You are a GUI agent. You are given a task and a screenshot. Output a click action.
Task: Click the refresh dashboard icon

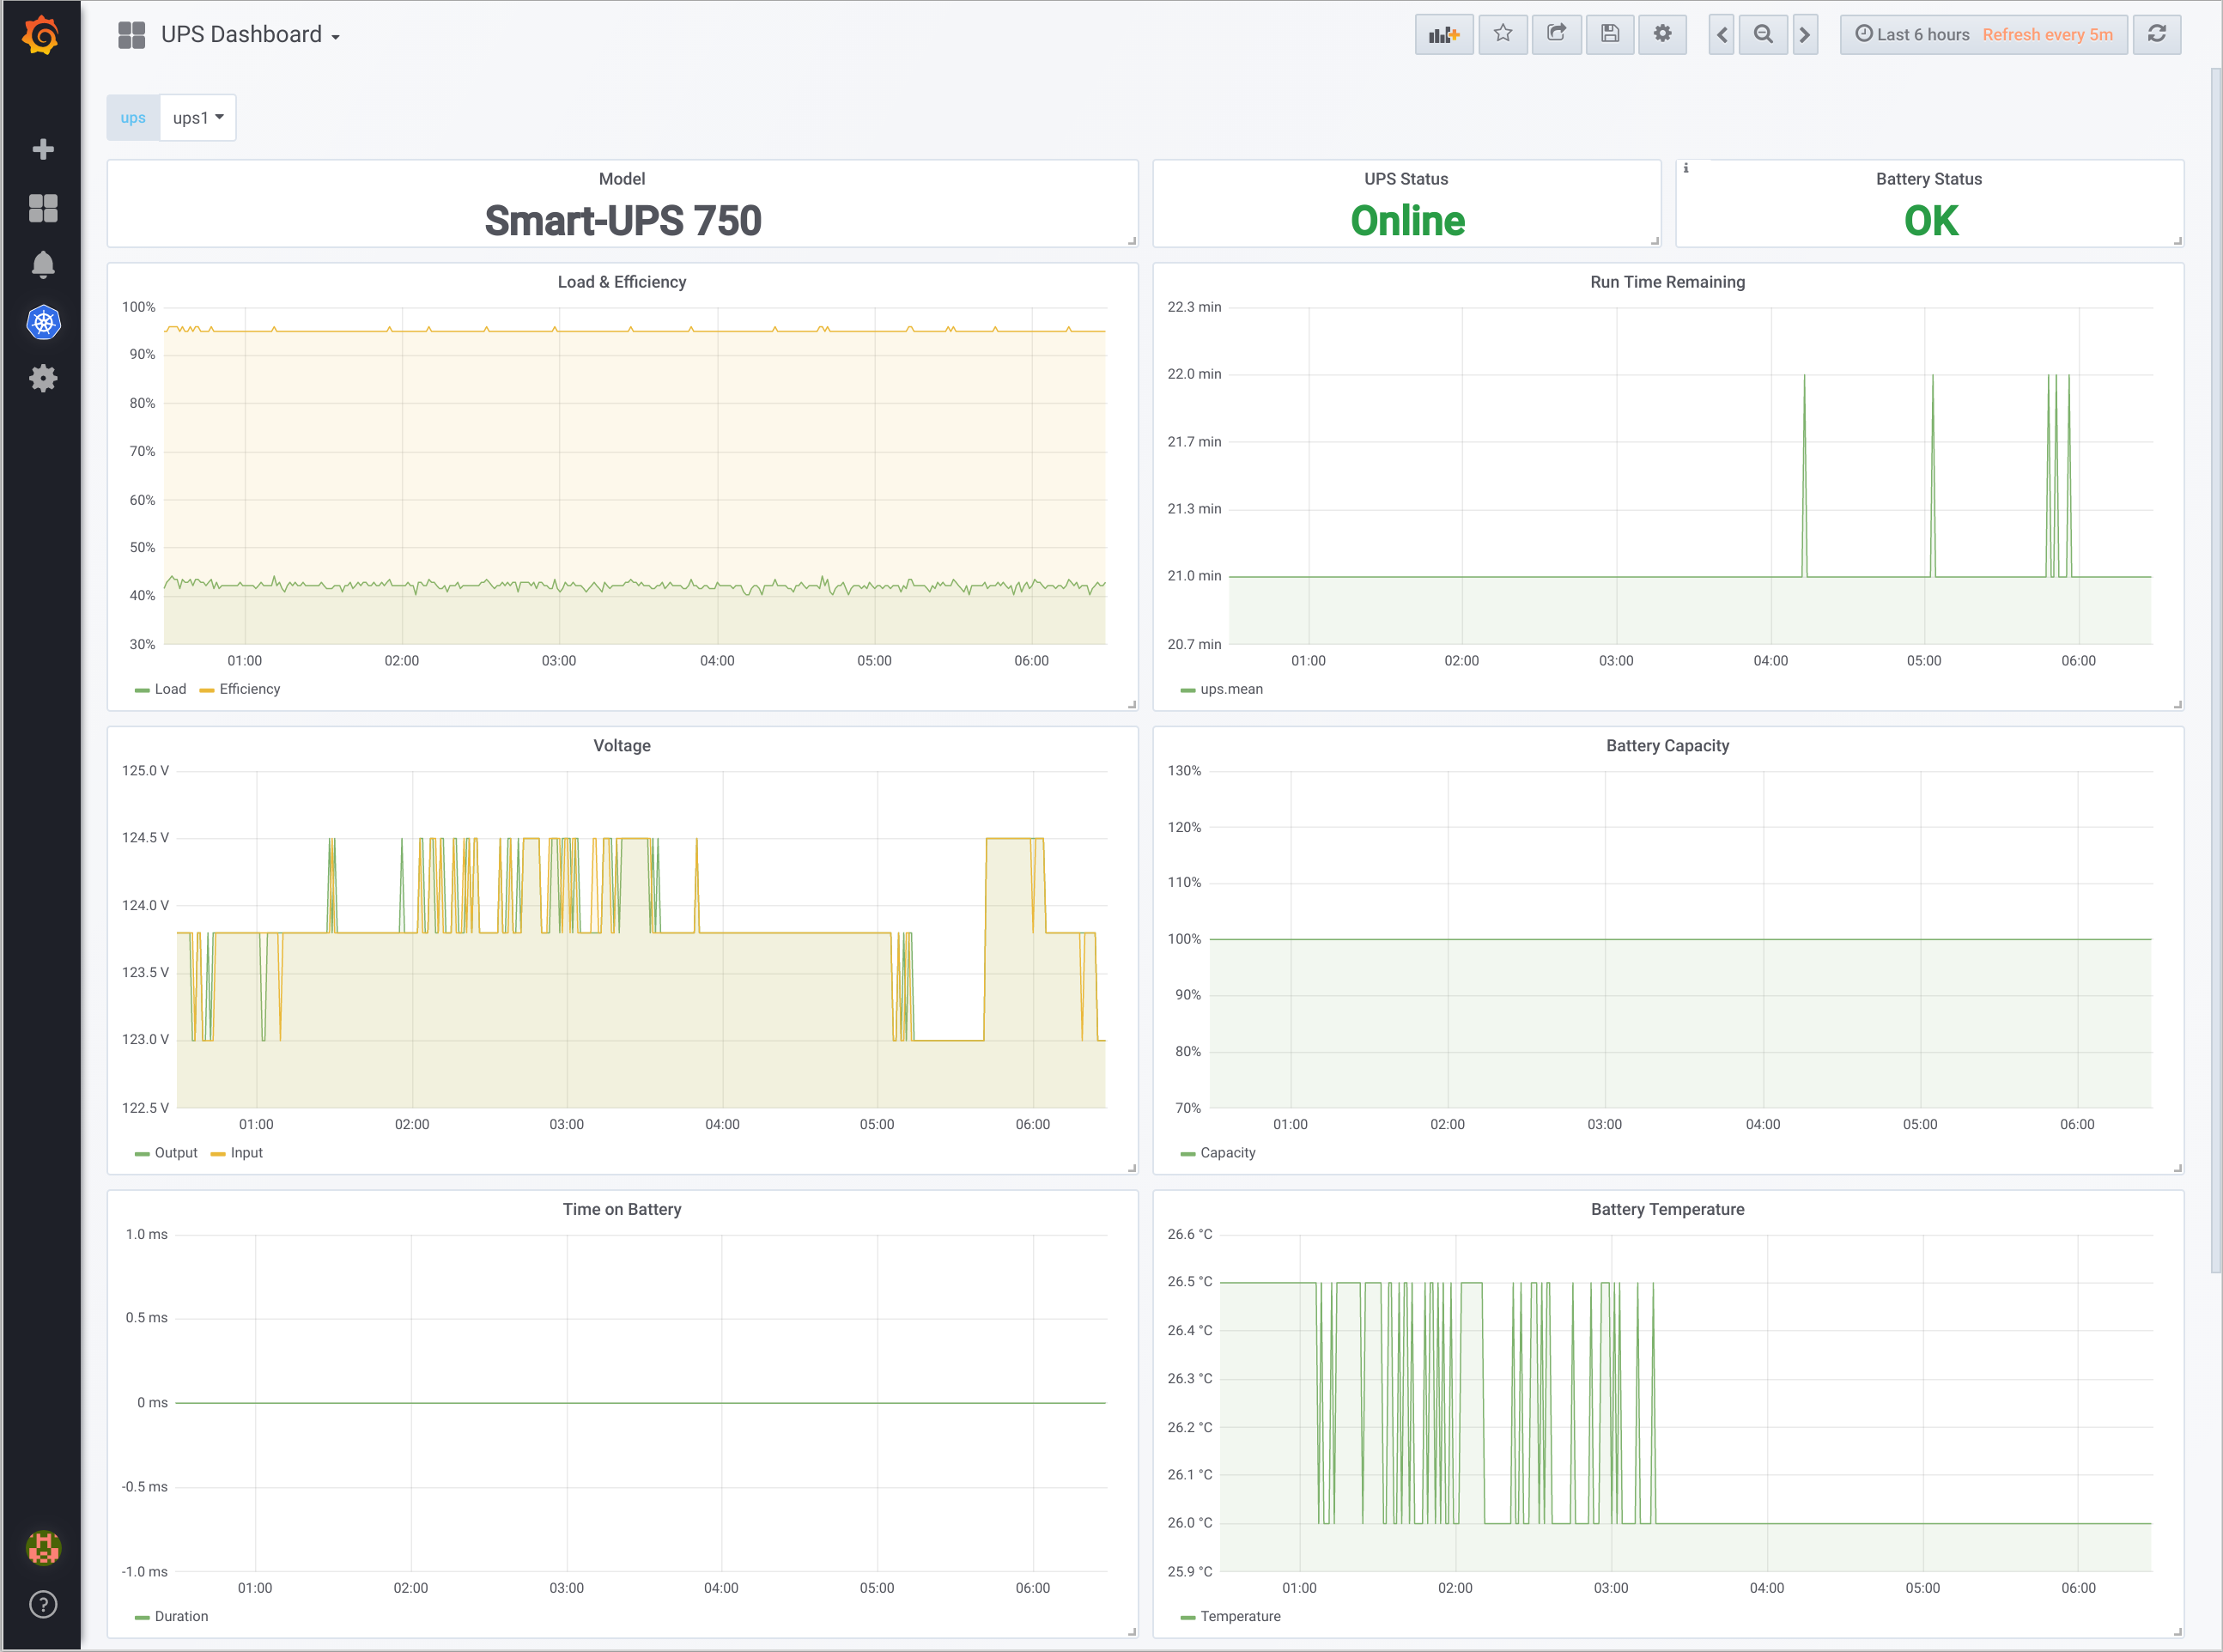click(2156, 35)
